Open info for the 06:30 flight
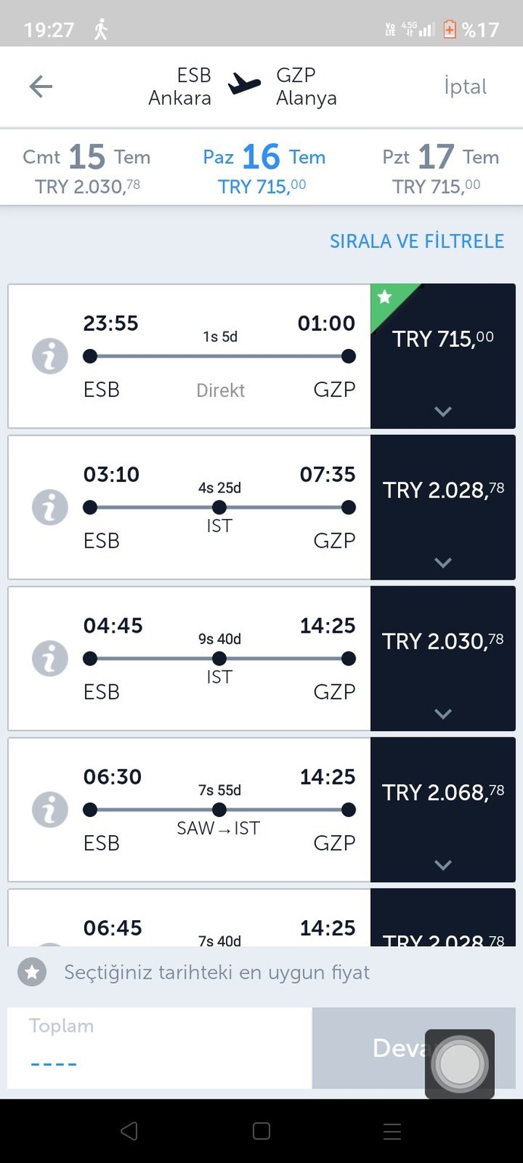The width and height of the screenshot is (523, 1163). coord(50,809)
